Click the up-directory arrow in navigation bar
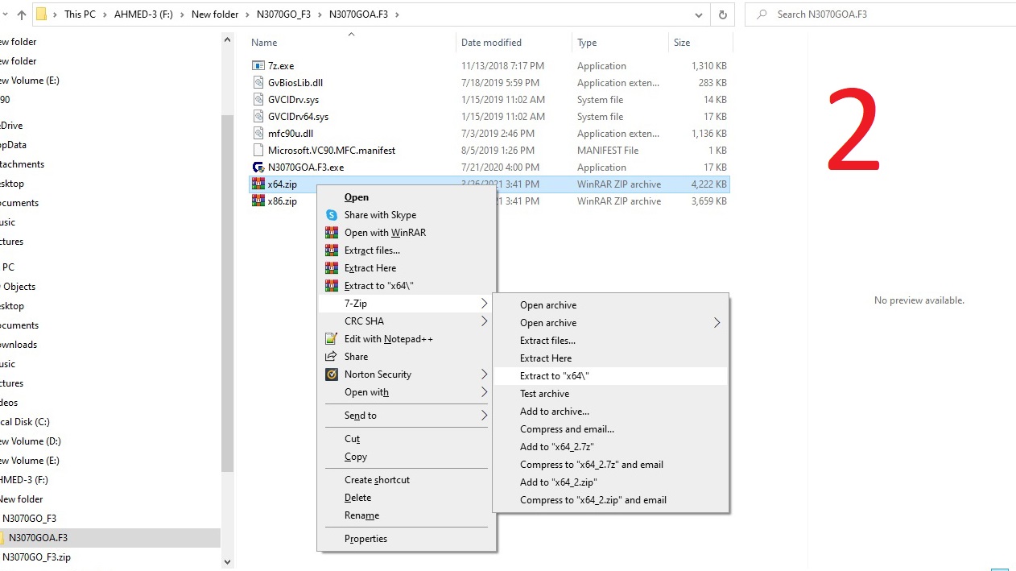 tap(22, 14)
